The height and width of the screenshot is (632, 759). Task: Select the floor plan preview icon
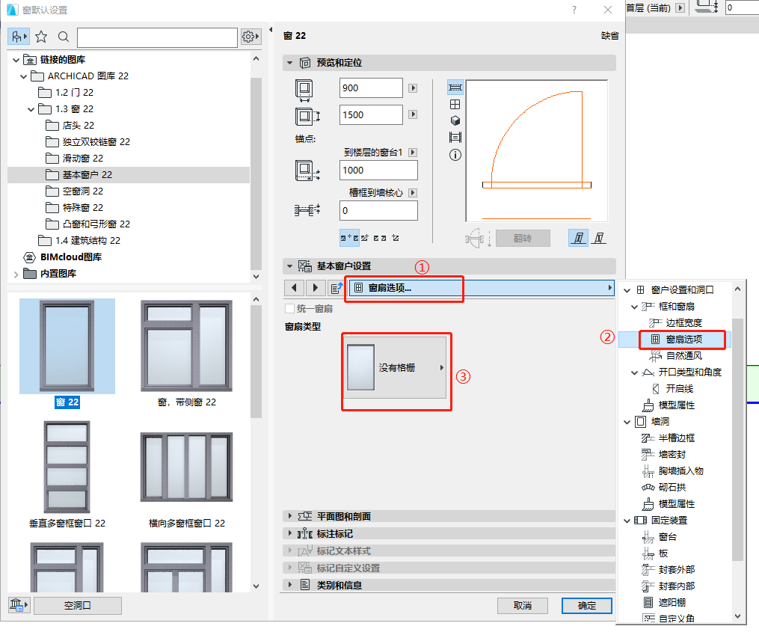pyautogui.click(x=455, y=88)
